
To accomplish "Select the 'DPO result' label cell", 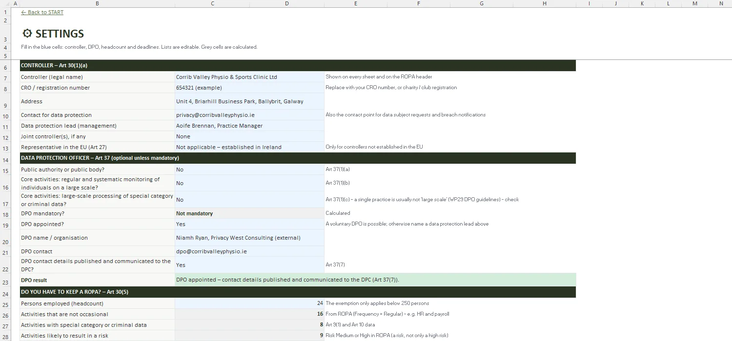I will point(97,280).
